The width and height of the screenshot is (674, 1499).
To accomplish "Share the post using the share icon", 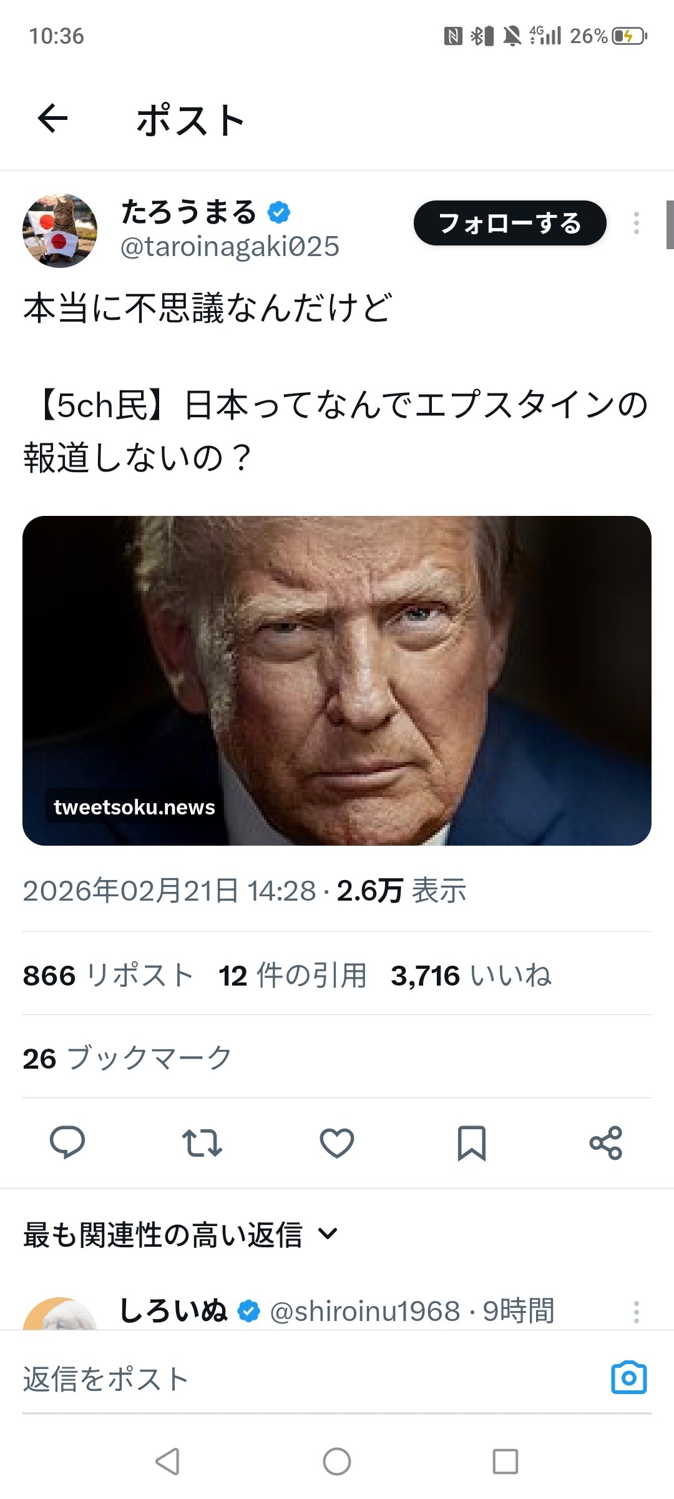I will pyautogui.click(x=606, y=1143).
